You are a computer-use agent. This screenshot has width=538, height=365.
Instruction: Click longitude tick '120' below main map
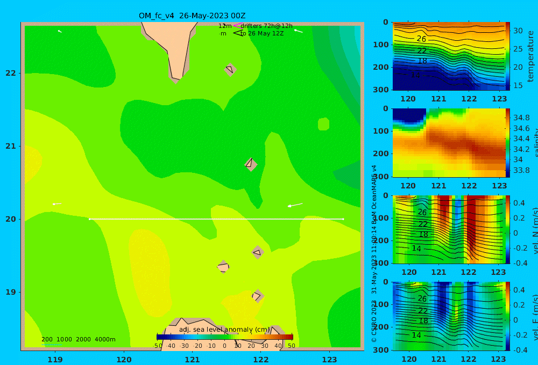(124, 360)
